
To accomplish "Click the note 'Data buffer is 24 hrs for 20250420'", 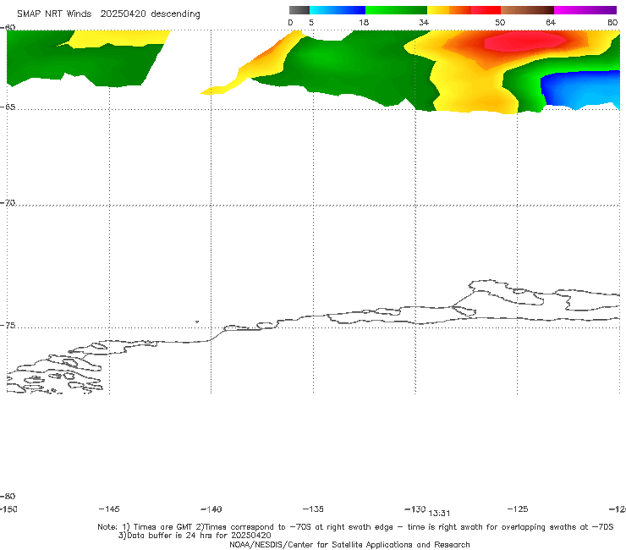I will click(195, 536).
